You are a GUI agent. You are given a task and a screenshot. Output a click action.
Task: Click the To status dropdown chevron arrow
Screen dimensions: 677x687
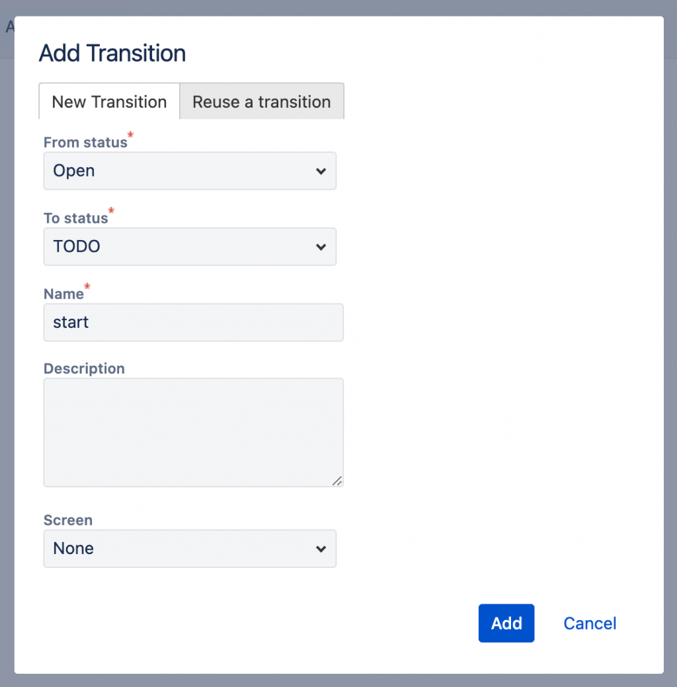[321, 247]
